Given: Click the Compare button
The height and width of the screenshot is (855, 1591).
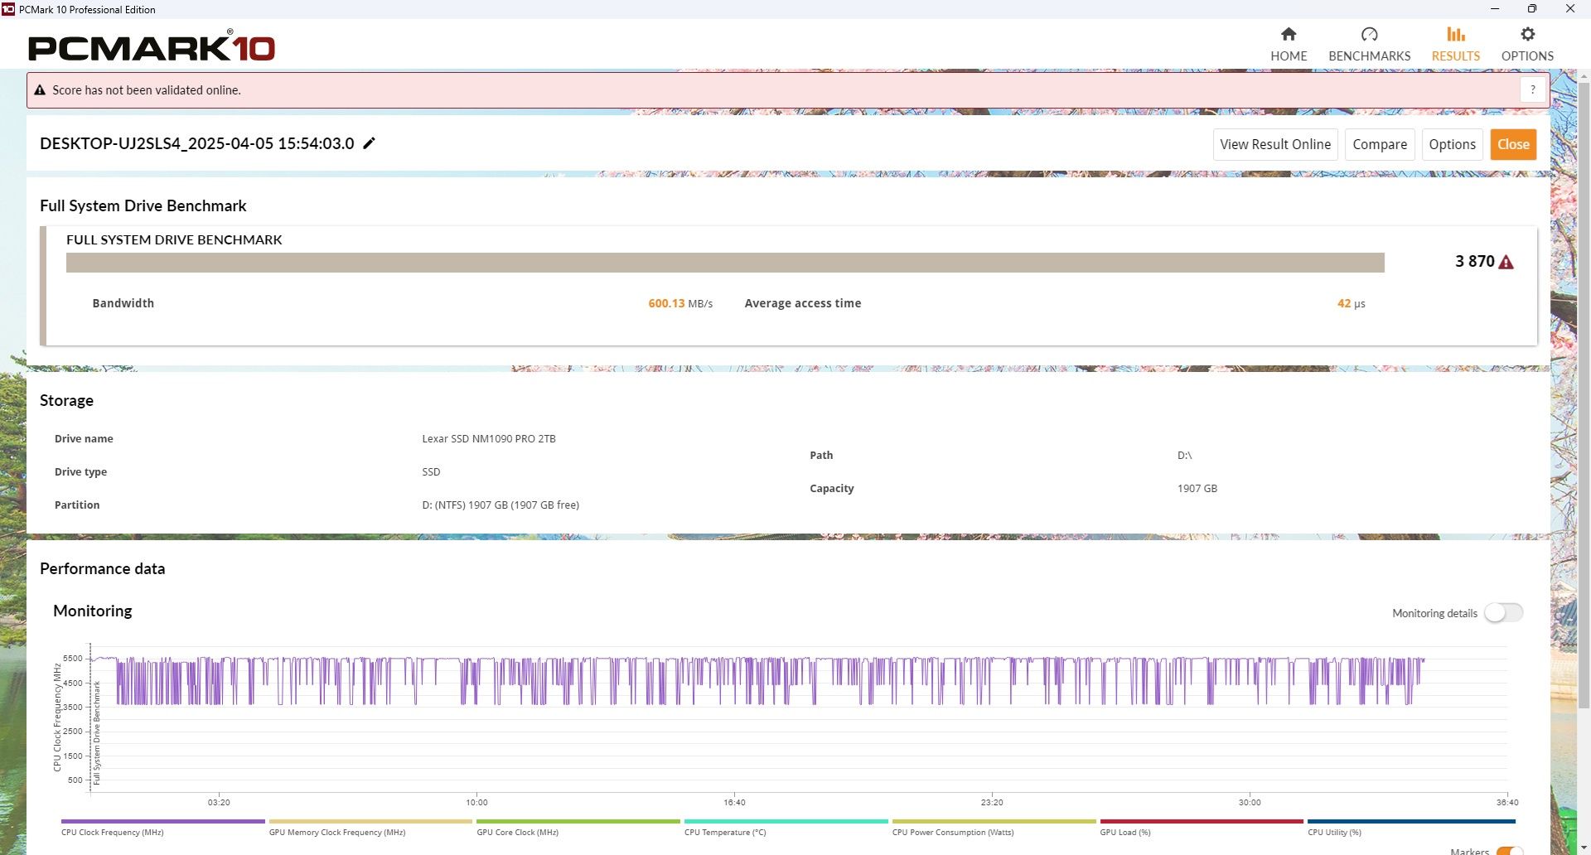Looking at the screenshot, I should [1380, 144].
